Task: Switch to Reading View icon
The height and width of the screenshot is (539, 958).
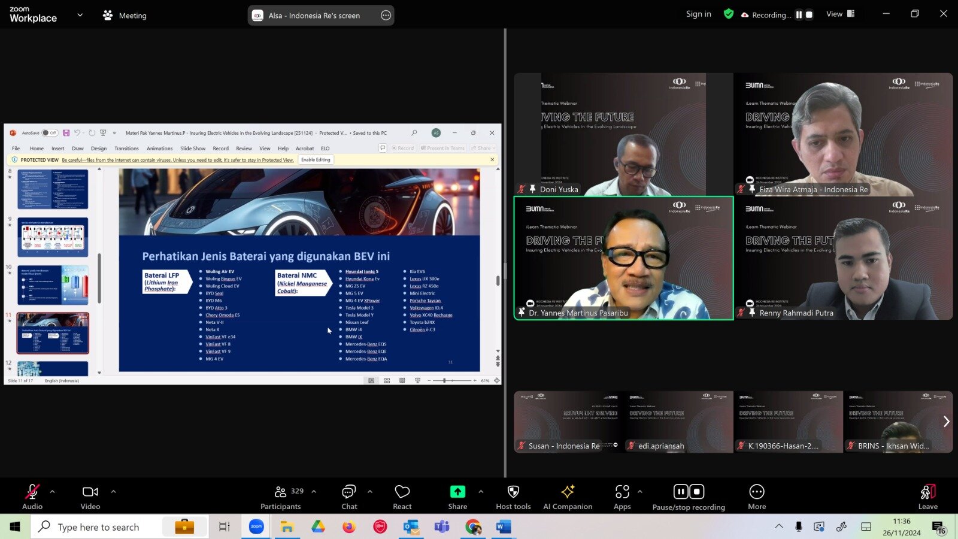Action: (402, 380)
